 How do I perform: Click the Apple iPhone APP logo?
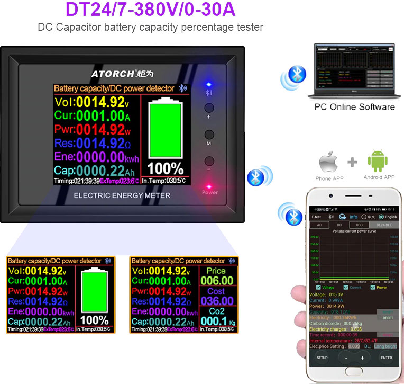(x=328, y=162)
